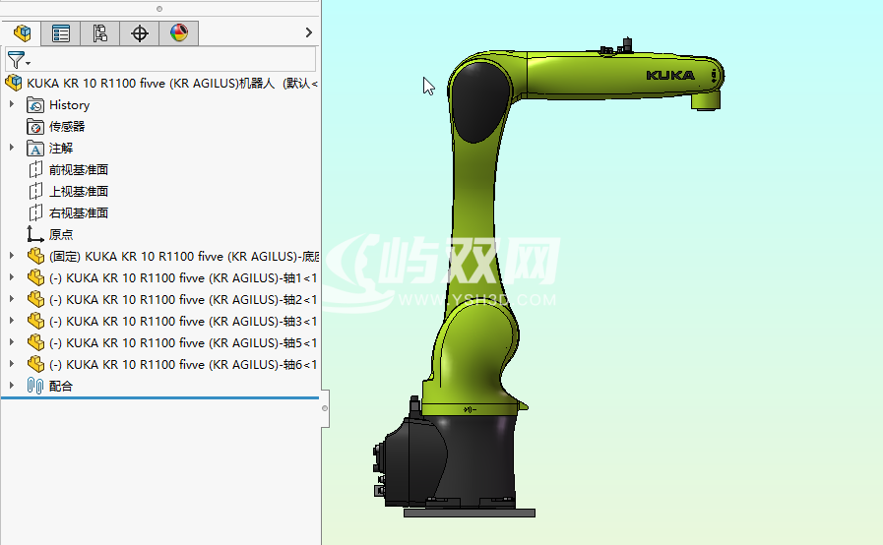Expand the 轴2 component

coord(12,299)
